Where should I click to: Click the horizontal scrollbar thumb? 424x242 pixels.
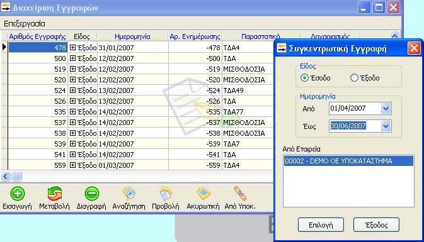[x=16, y=177]
